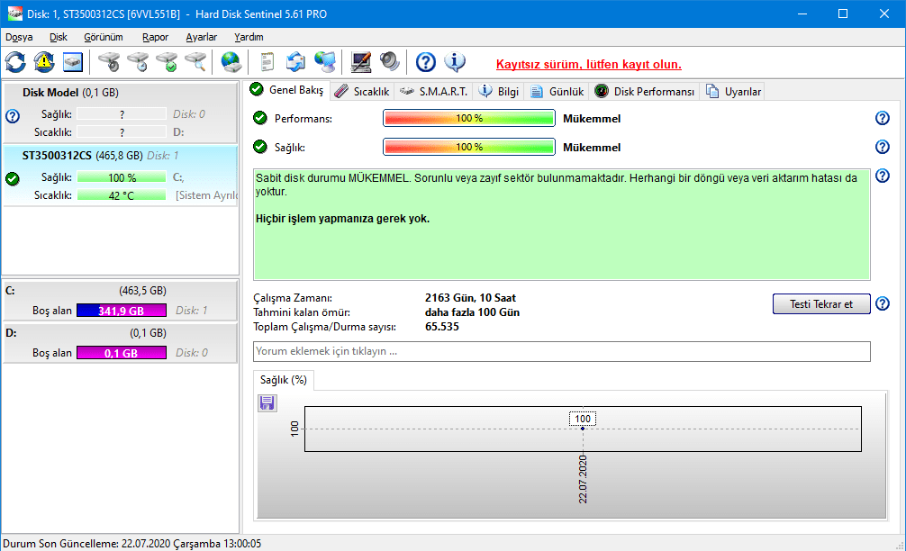Click the green check icon beside Sağlık label
This screenshot has height=551, width=906.
tap(260, 147)
